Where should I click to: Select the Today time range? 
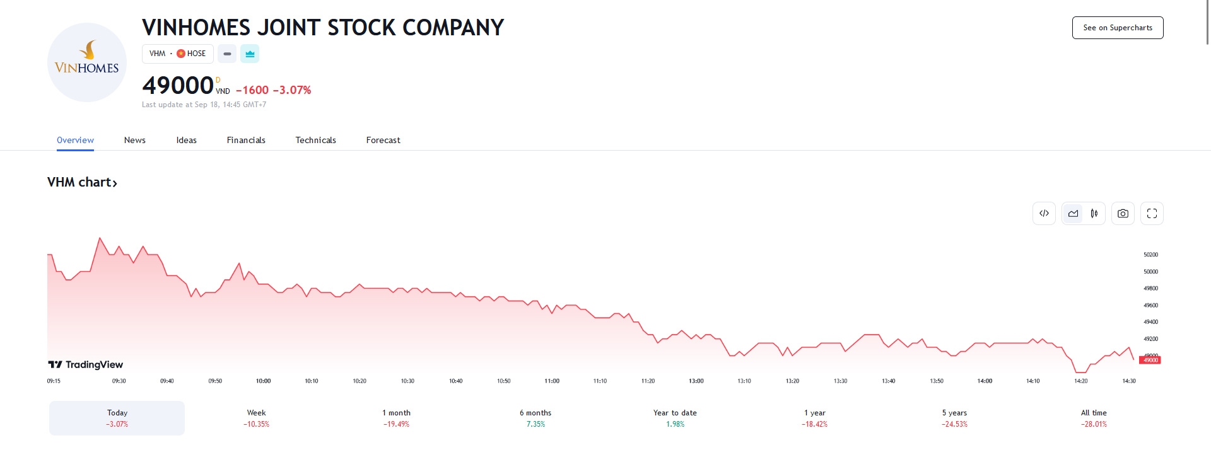[x=117, y=418]
